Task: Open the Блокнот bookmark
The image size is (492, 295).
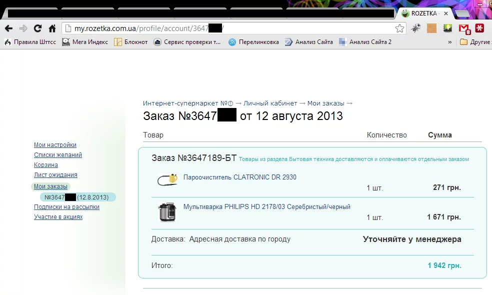Action: click(131, 42)
